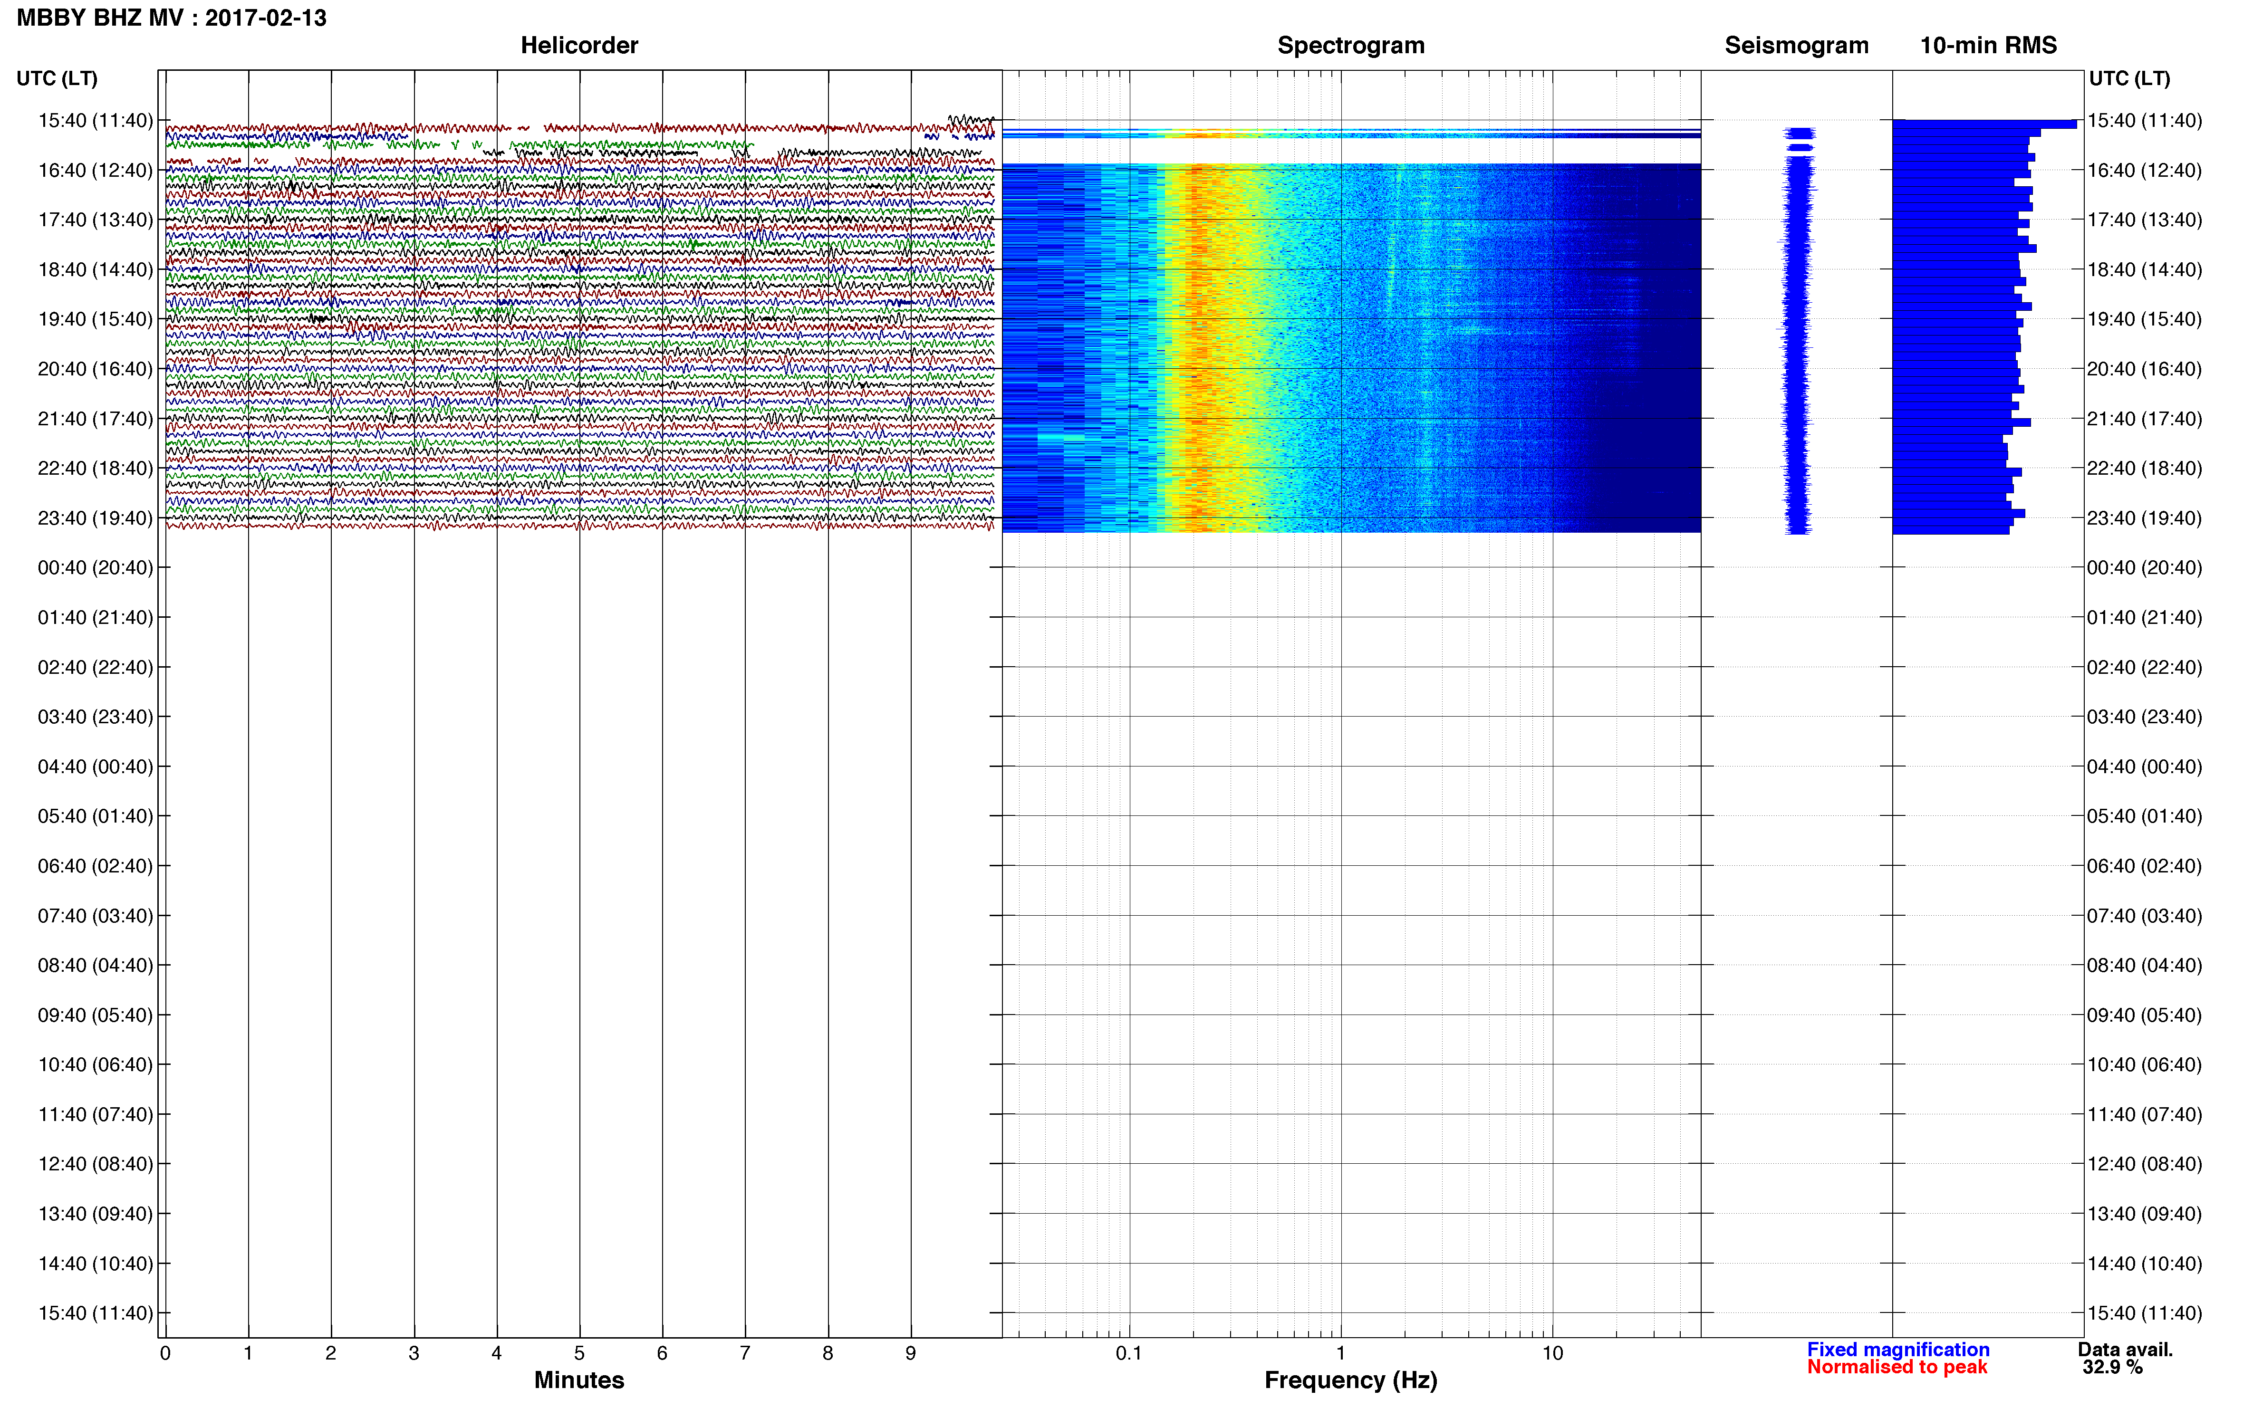This screenshot has height=1408, width=2253.
Task: Click the right '14:40 (10:40)' time label
Action: (2144, 1264)
